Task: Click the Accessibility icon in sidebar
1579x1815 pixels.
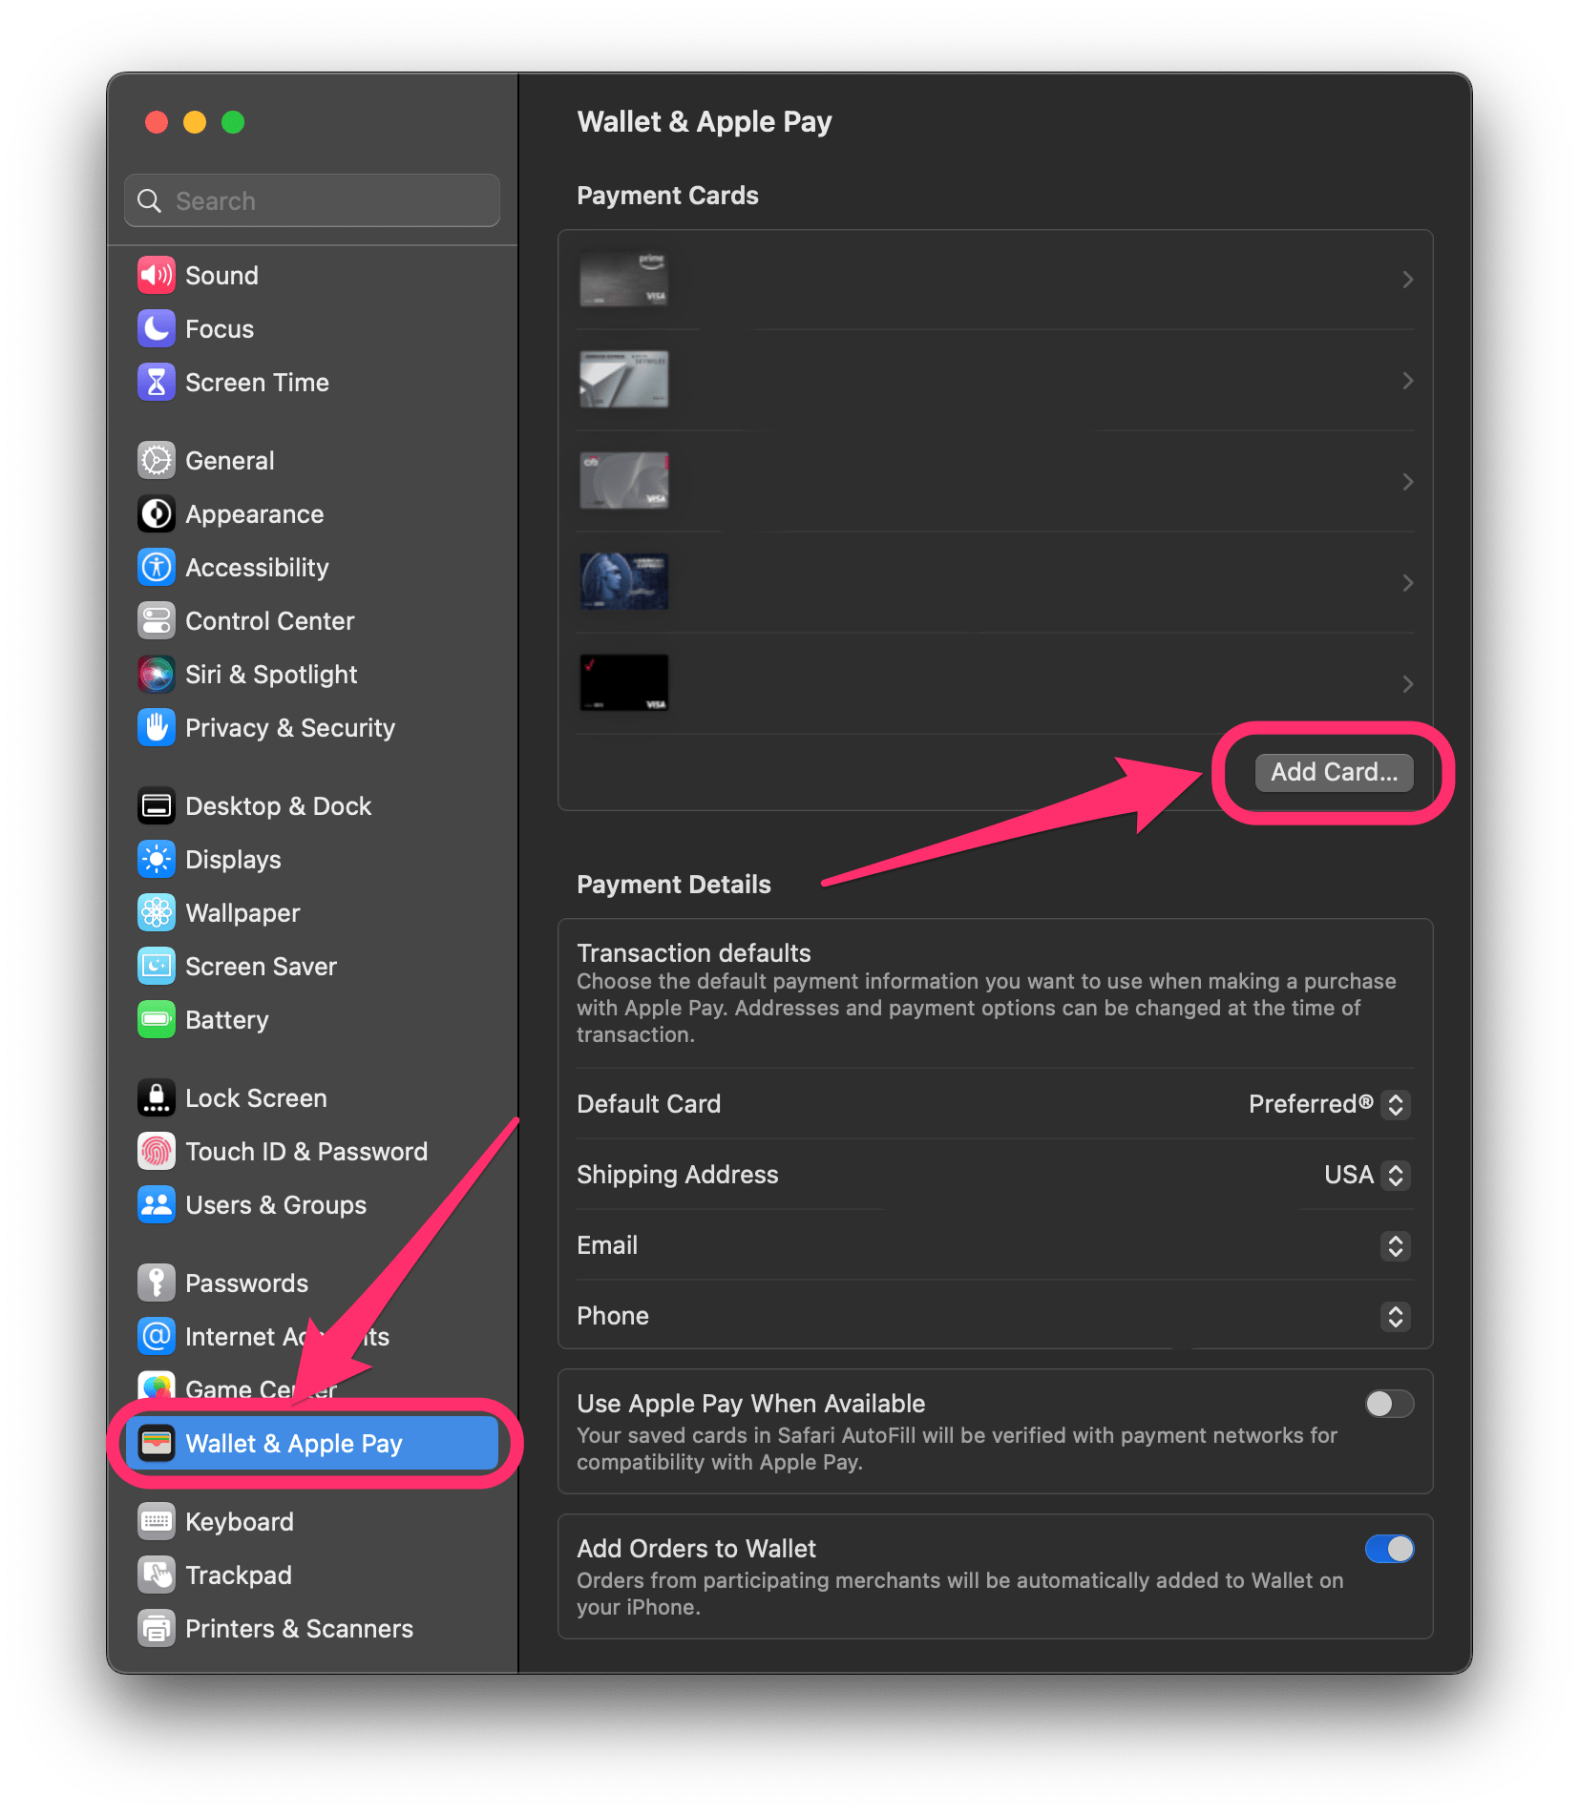Action: click(x=157, y=568)
